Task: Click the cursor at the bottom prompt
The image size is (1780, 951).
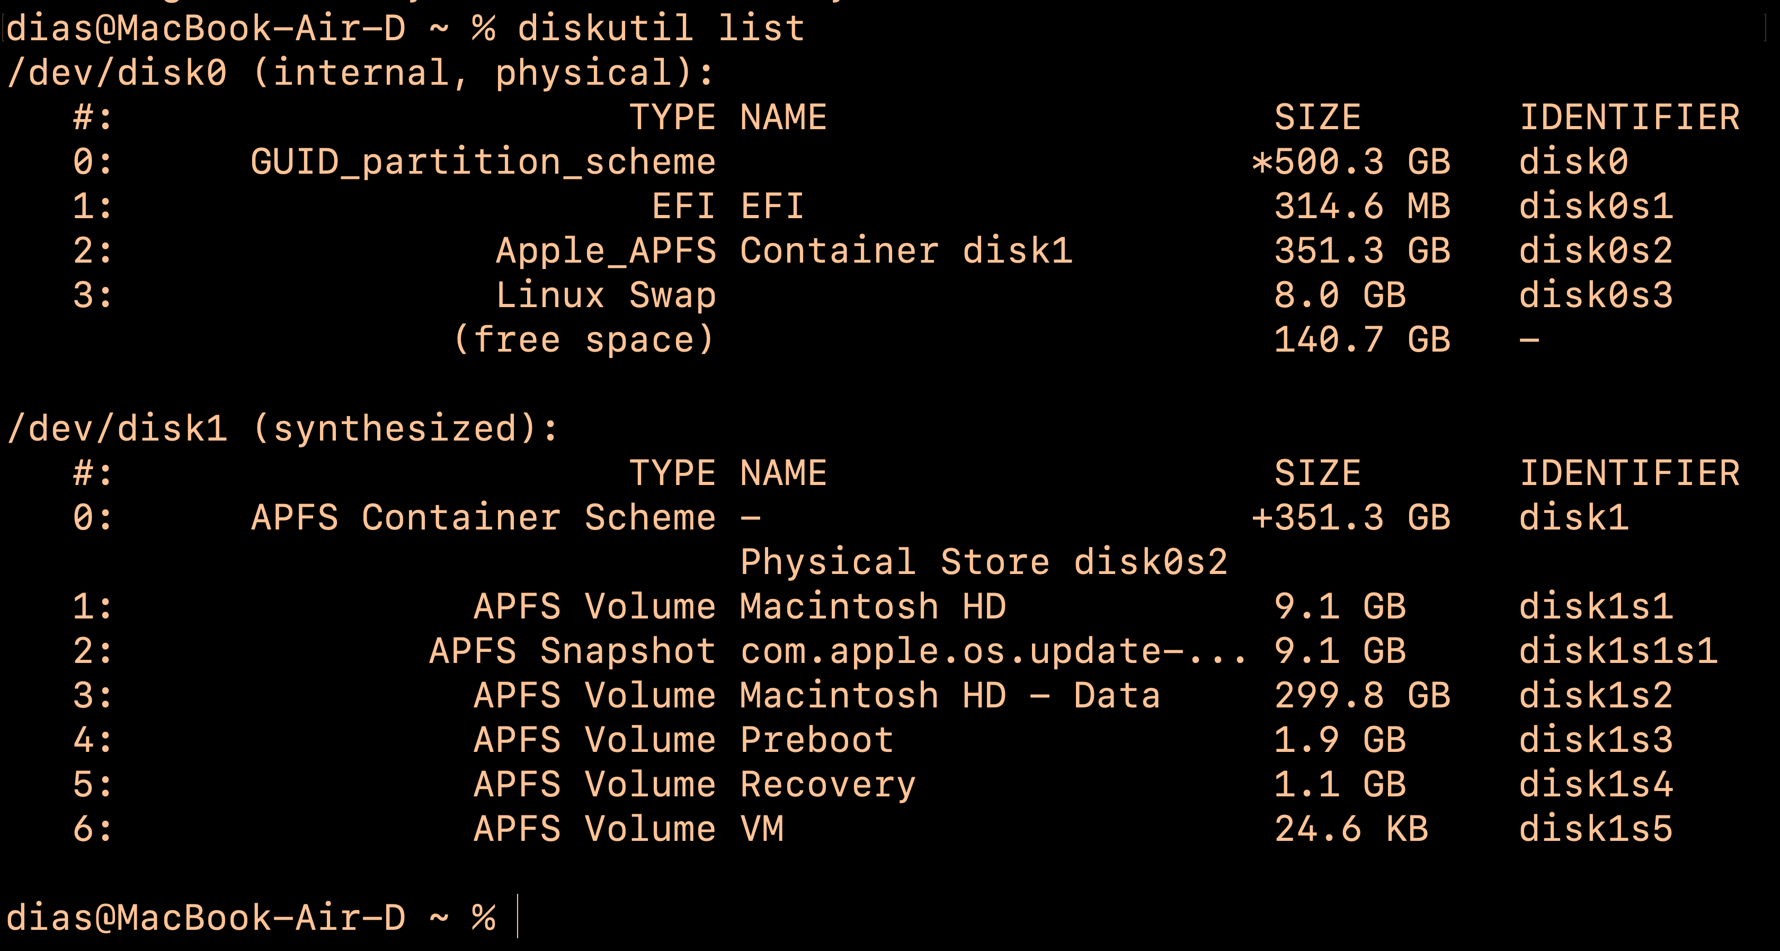Action: (x=517, y=917)
